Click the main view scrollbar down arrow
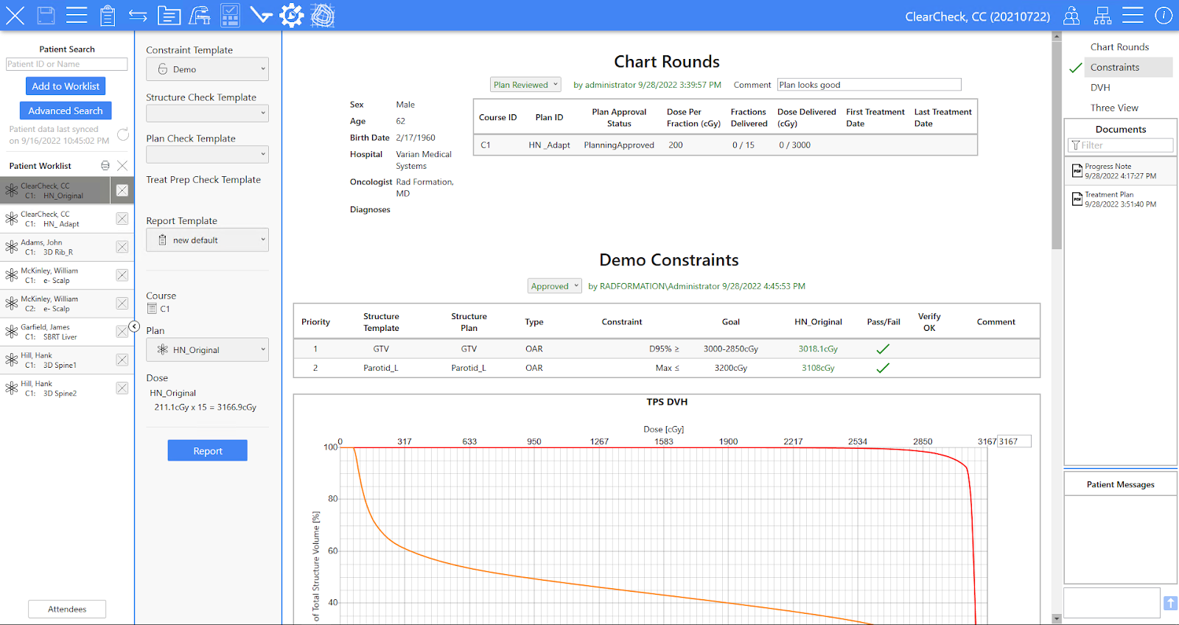Screen dimensions: 1179x625 tap(1057, 619)
